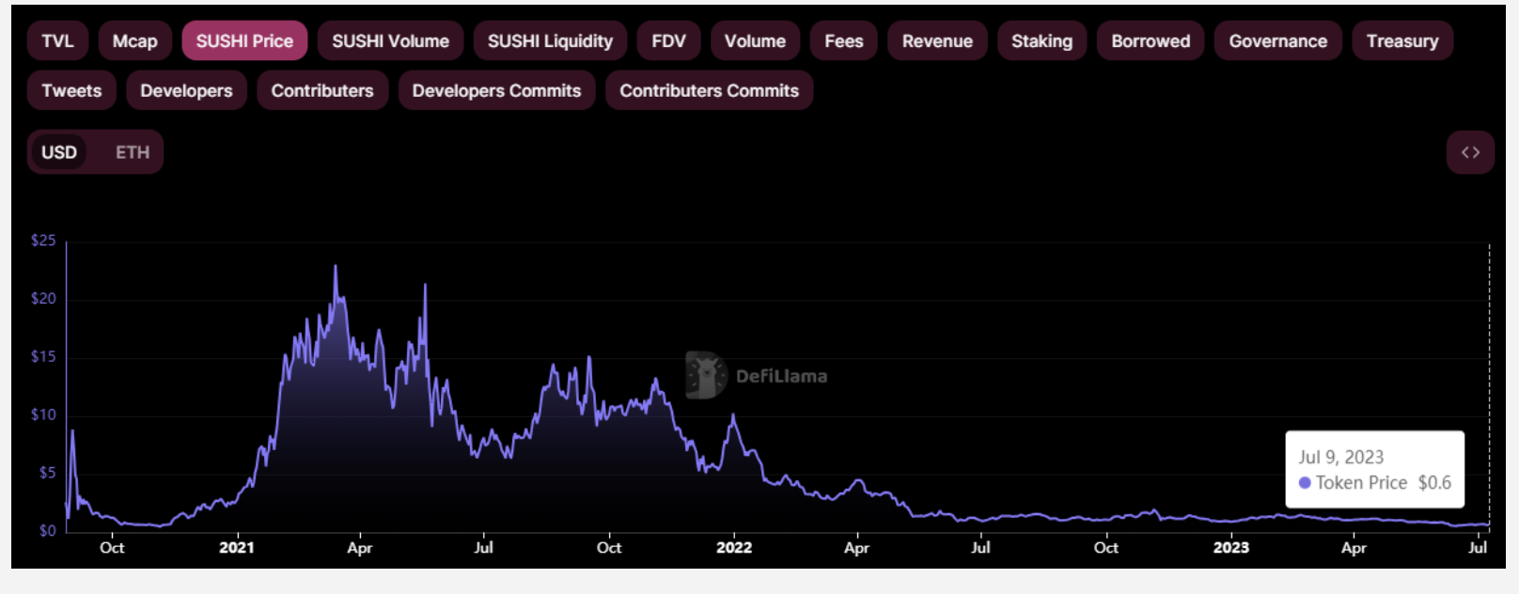Enable the SUSHI Liquidity metric
The height and width of the screenshot is (594, 1519).
pyautogui.click(x=550, y=41)
